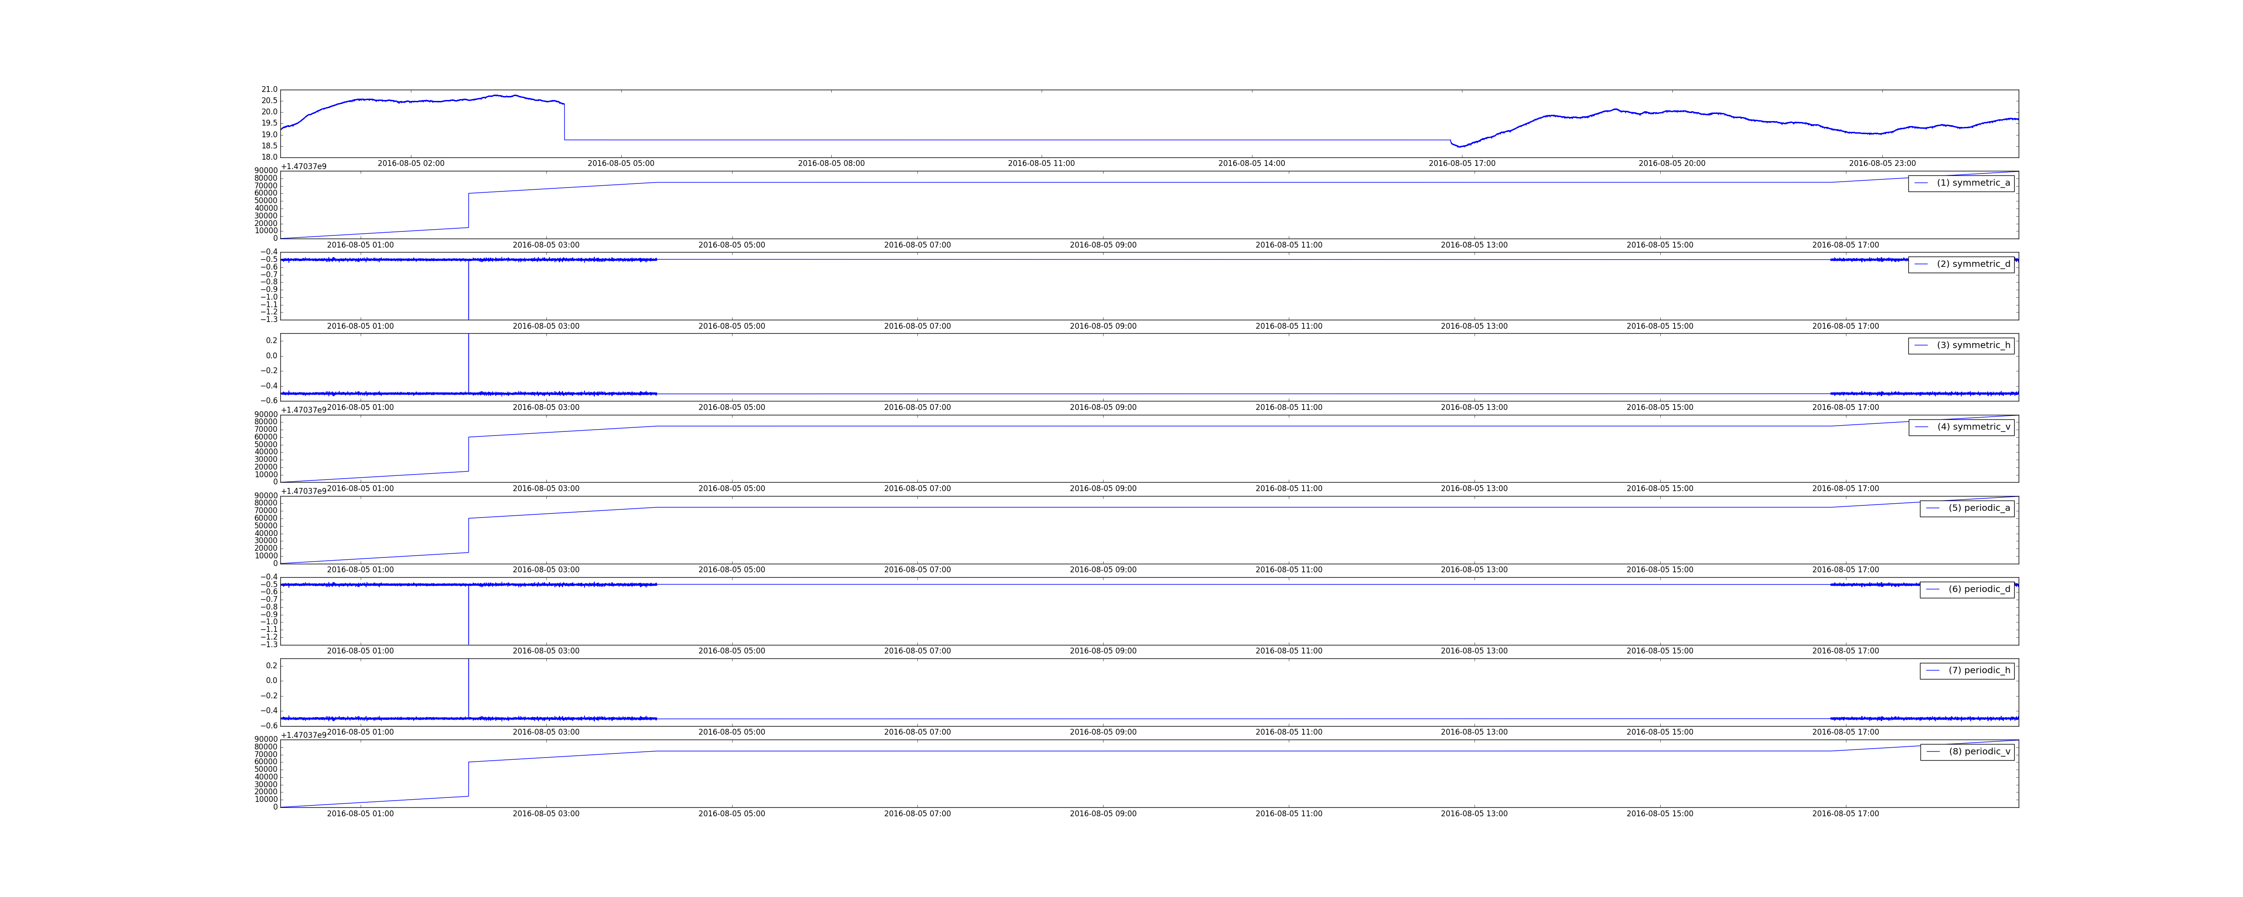This screenshot has width=2243, height=897.
Task: Click the "18.5" y-axis tick of top plot
Action: point(269,146)
